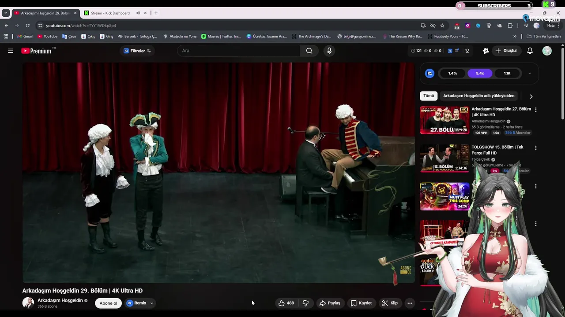Open the Chrome three-dot menu next to Hata
The image size is (565, 317).
[x=558, y=26]
